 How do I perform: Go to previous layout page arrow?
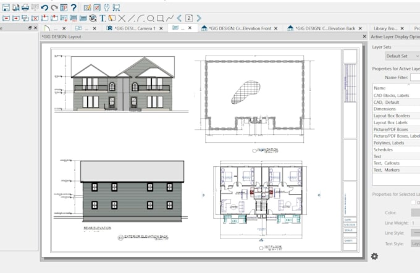[x=179, y=18]
